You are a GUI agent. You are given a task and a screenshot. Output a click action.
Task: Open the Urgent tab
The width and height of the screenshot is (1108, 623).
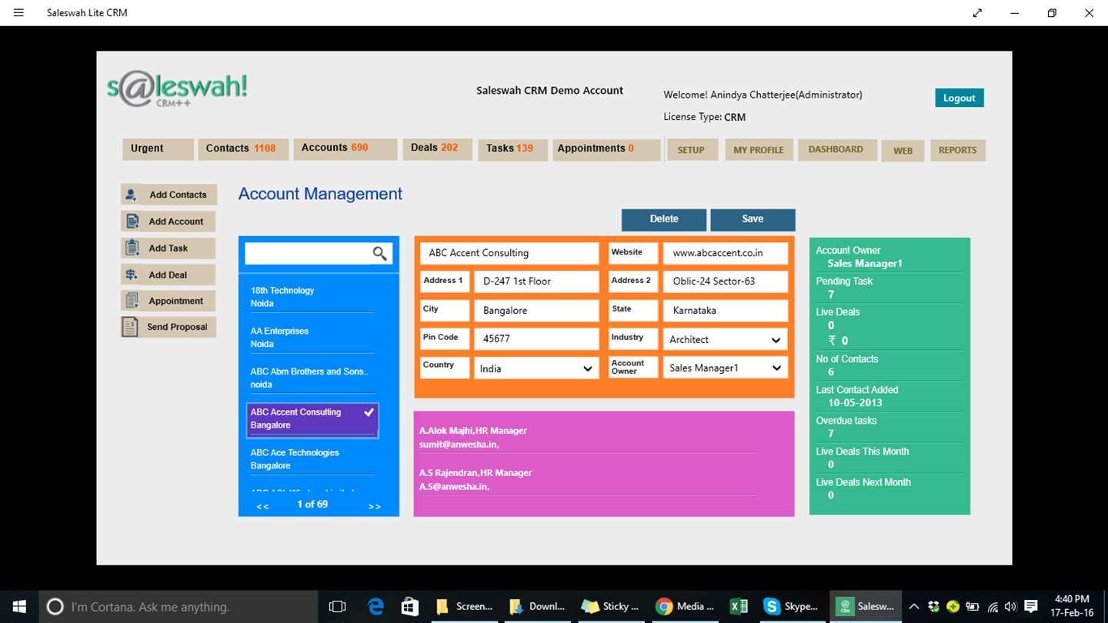coord(158,148)
